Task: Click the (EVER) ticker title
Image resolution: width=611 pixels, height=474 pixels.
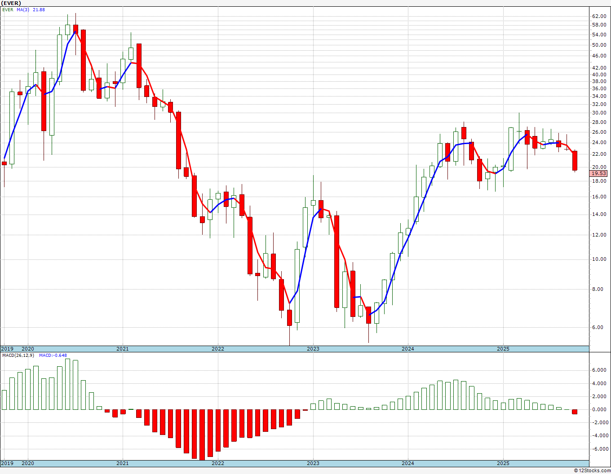Action: tap(11, 3)
